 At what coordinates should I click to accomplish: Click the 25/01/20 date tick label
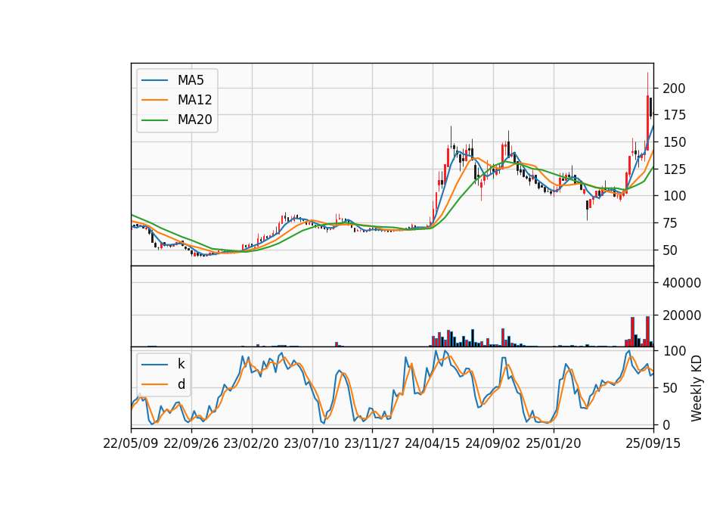(x=554, y=443)
